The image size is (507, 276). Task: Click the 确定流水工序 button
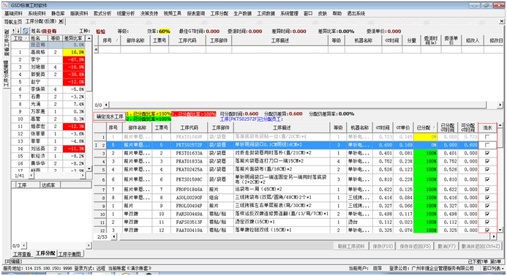[x=110, y=116]
